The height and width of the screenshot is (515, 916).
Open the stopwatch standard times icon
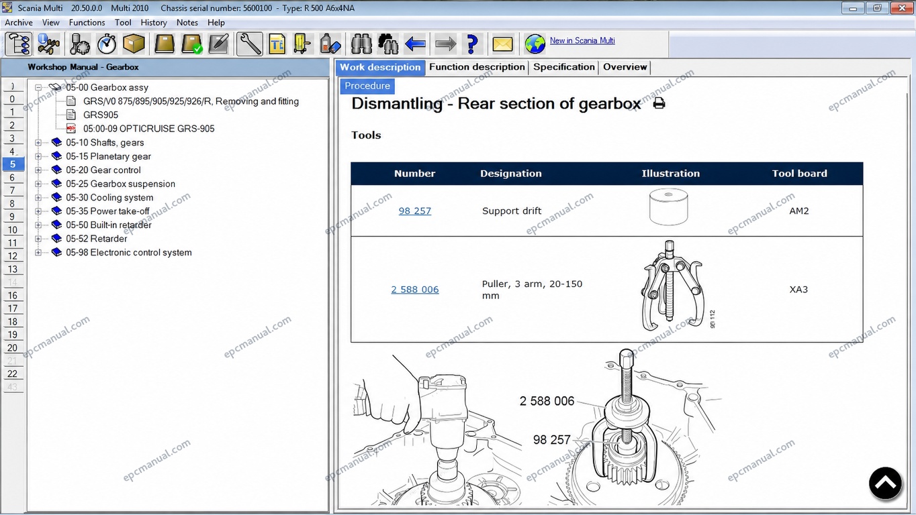pyautogui.click(x=107, y=44)
